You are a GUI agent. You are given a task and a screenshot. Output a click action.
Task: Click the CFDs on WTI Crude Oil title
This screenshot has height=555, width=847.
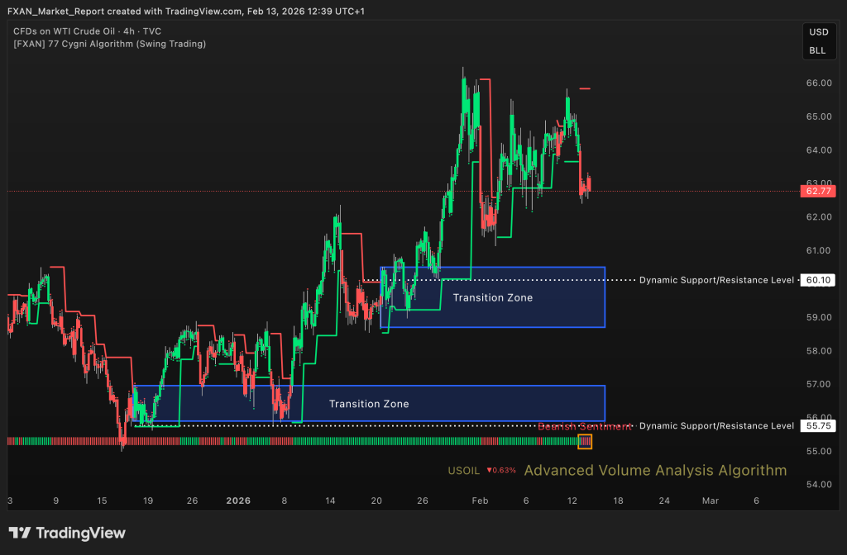87,31
